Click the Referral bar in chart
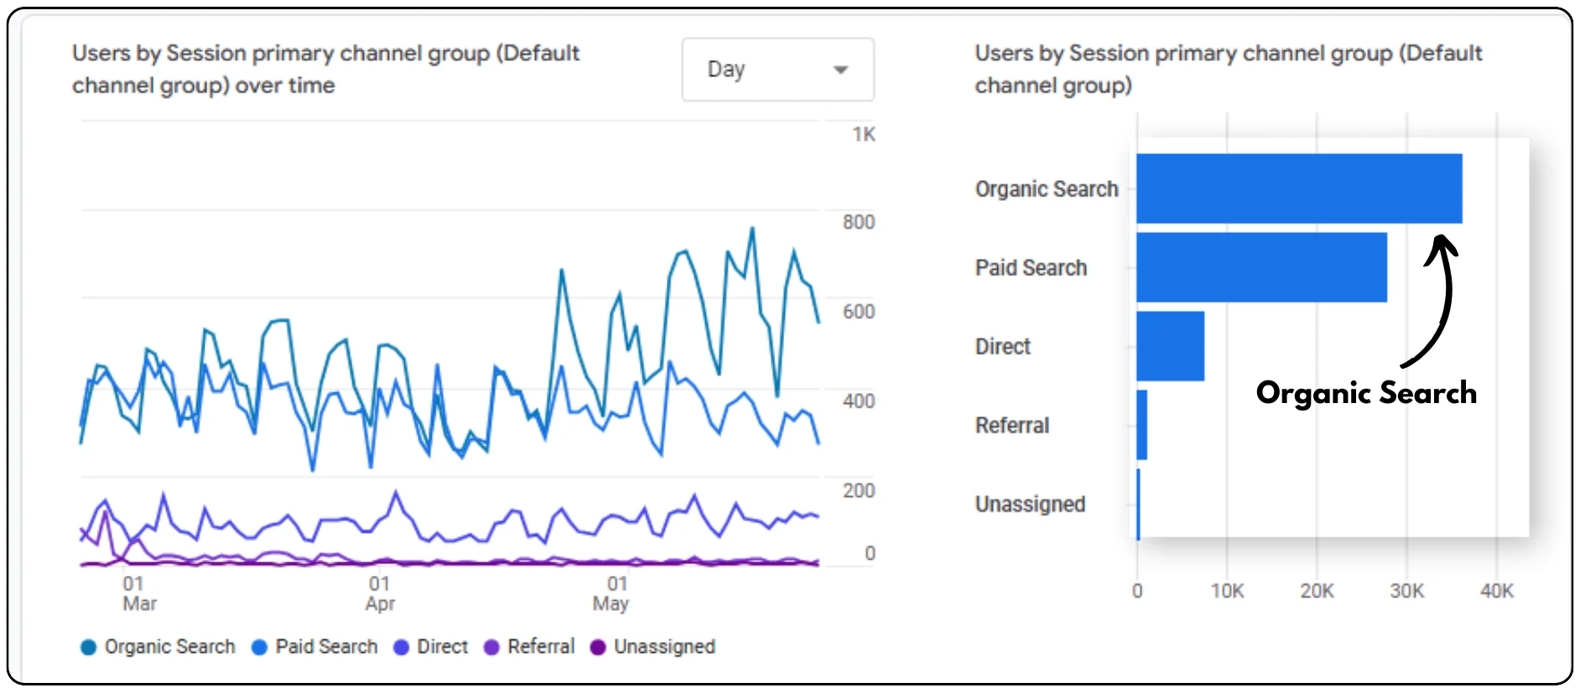 (x=1141, y=425)
